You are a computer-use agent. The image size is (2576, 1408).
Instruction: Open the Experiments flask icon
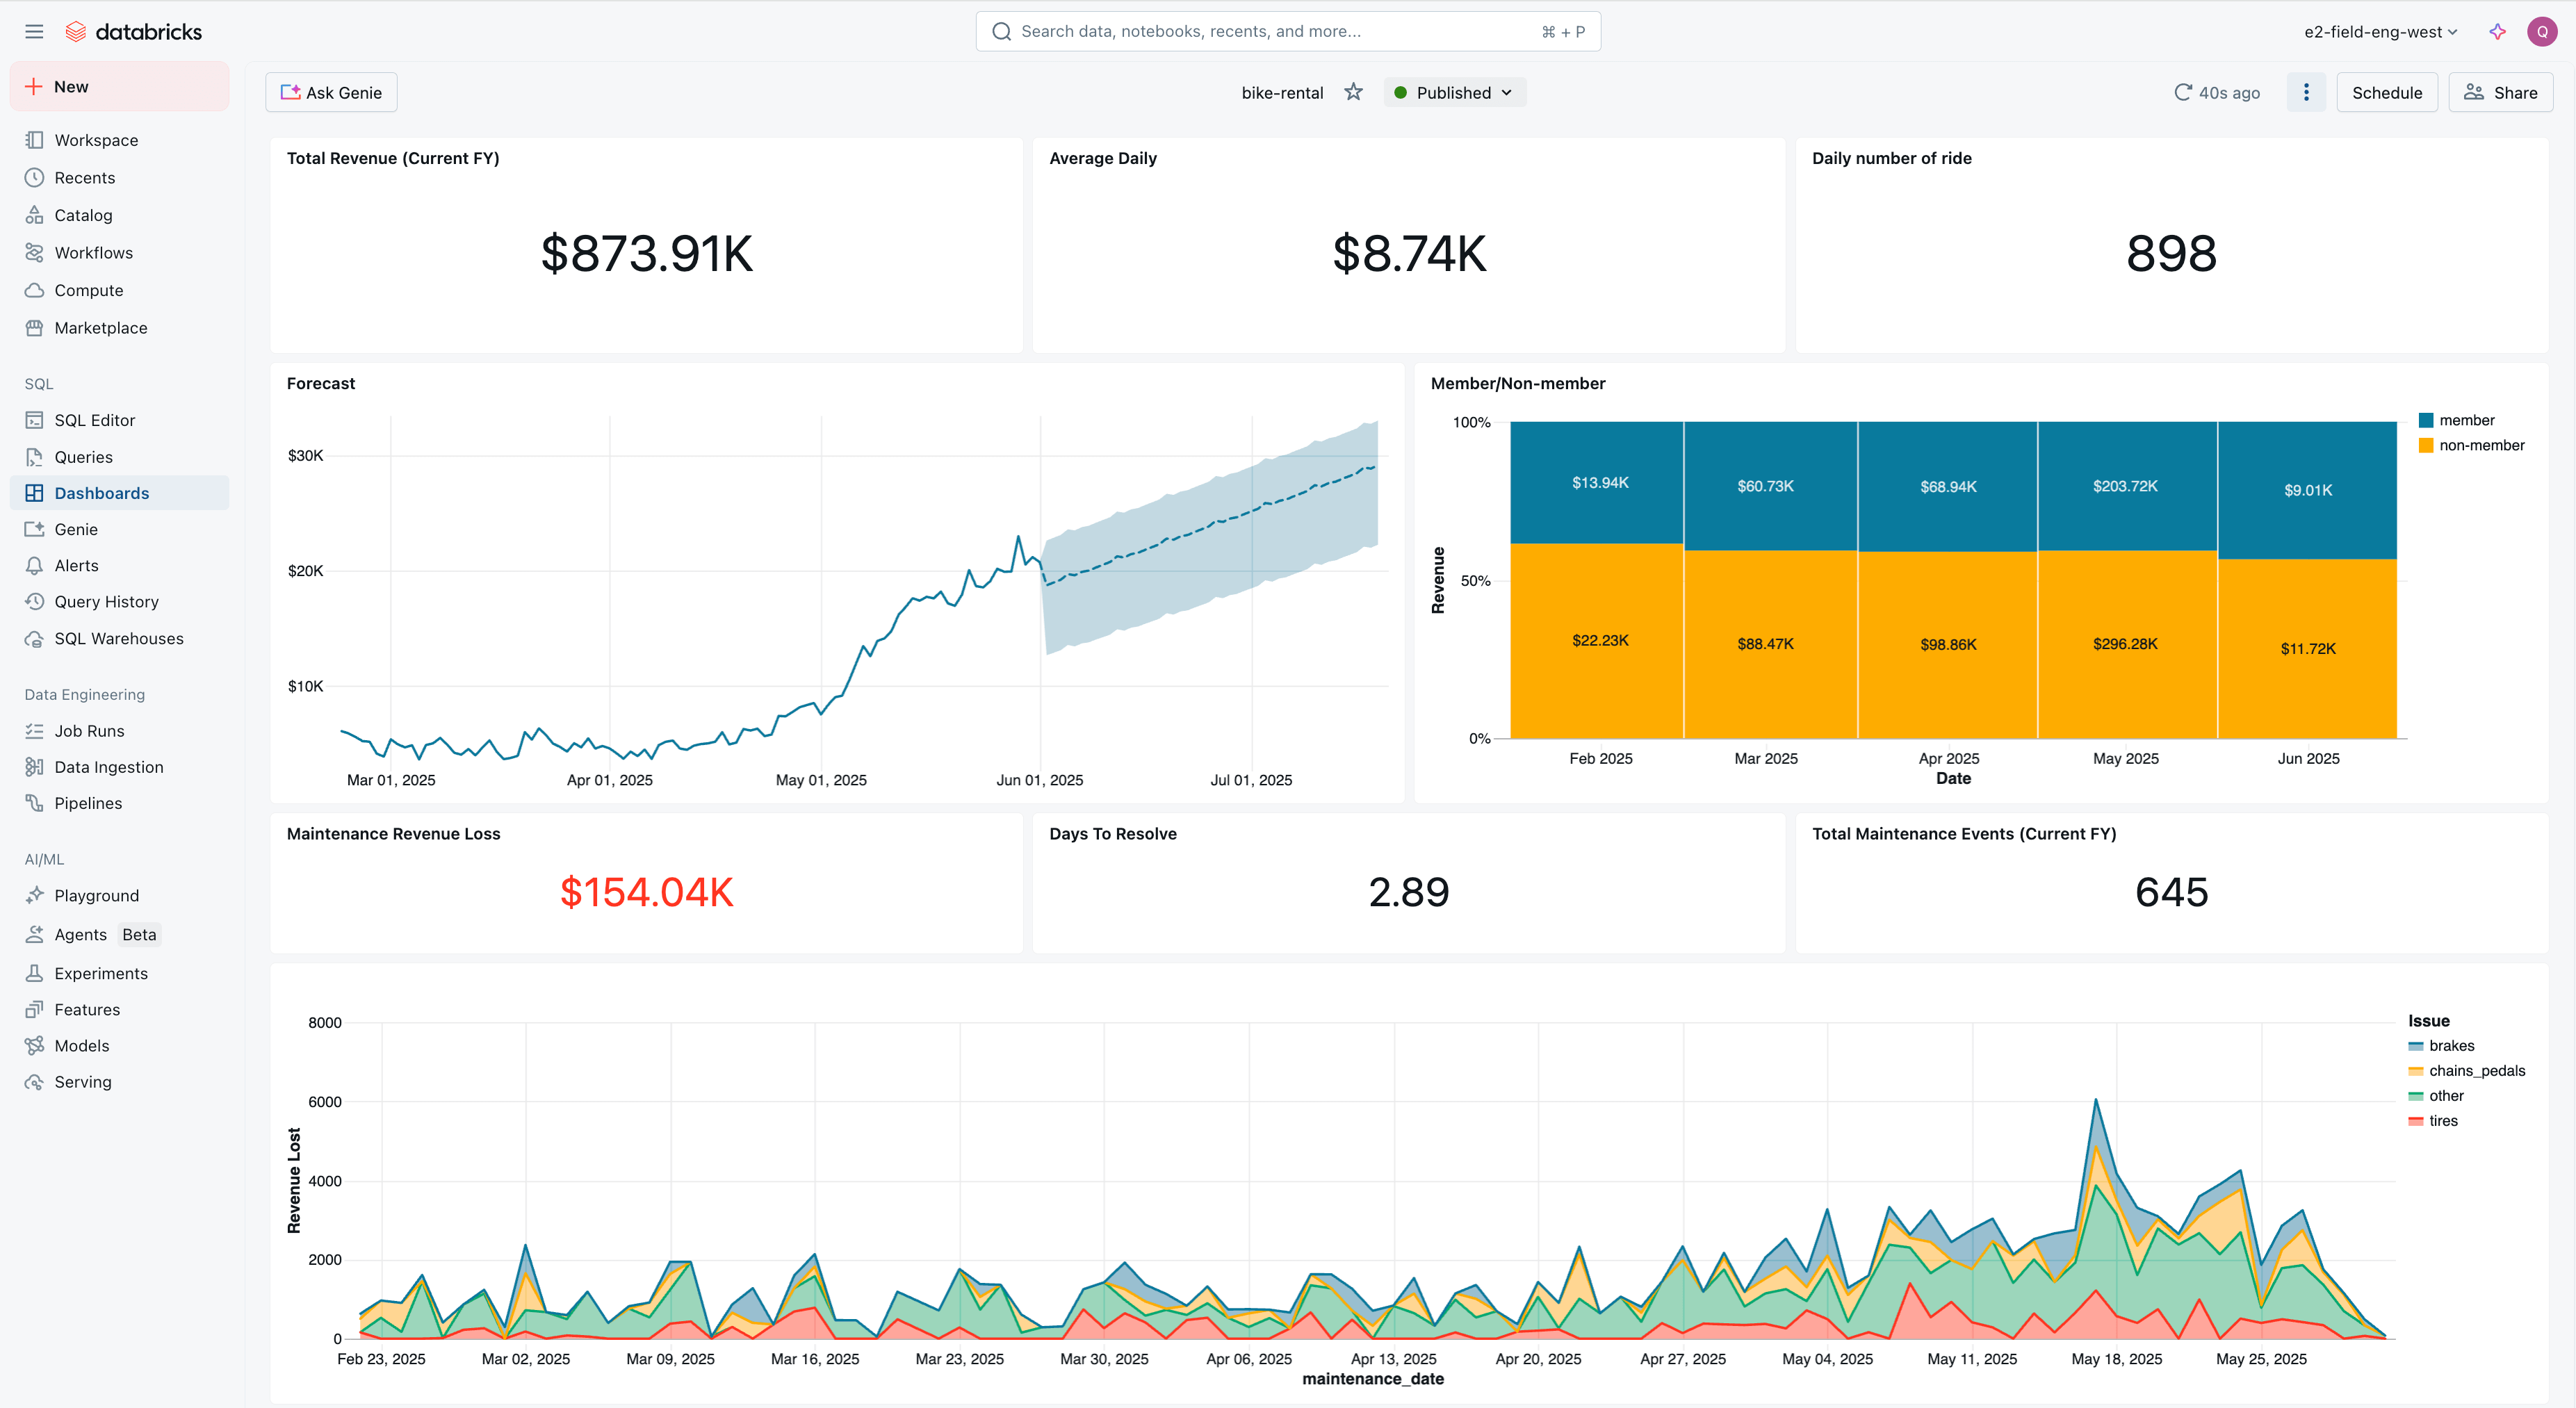(34, 973)
